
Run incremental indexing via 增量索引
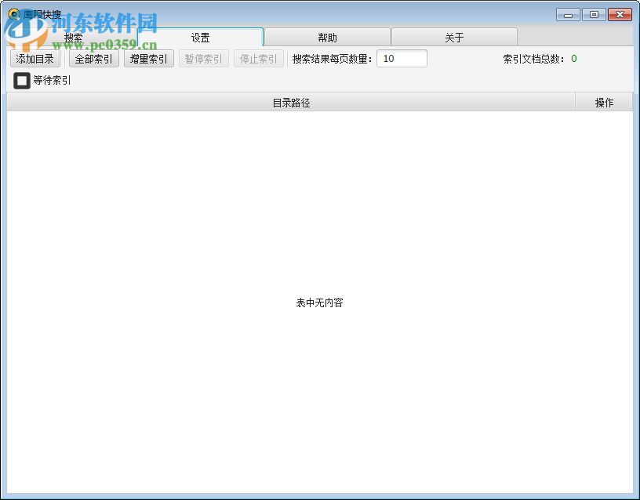(x=148, y=58)
